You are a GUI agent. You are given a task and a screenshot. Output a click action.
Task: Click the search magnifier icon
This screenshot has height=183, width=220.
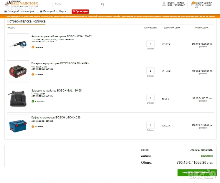click(x=102, y=4)
